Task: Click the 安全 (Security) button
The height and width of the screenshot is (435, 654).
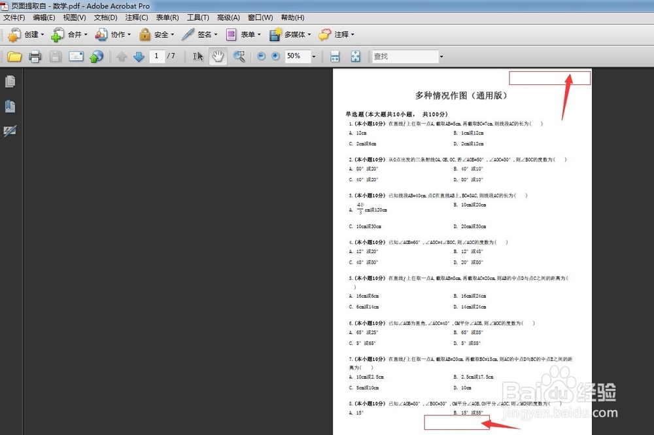Action: click(157, 34)
